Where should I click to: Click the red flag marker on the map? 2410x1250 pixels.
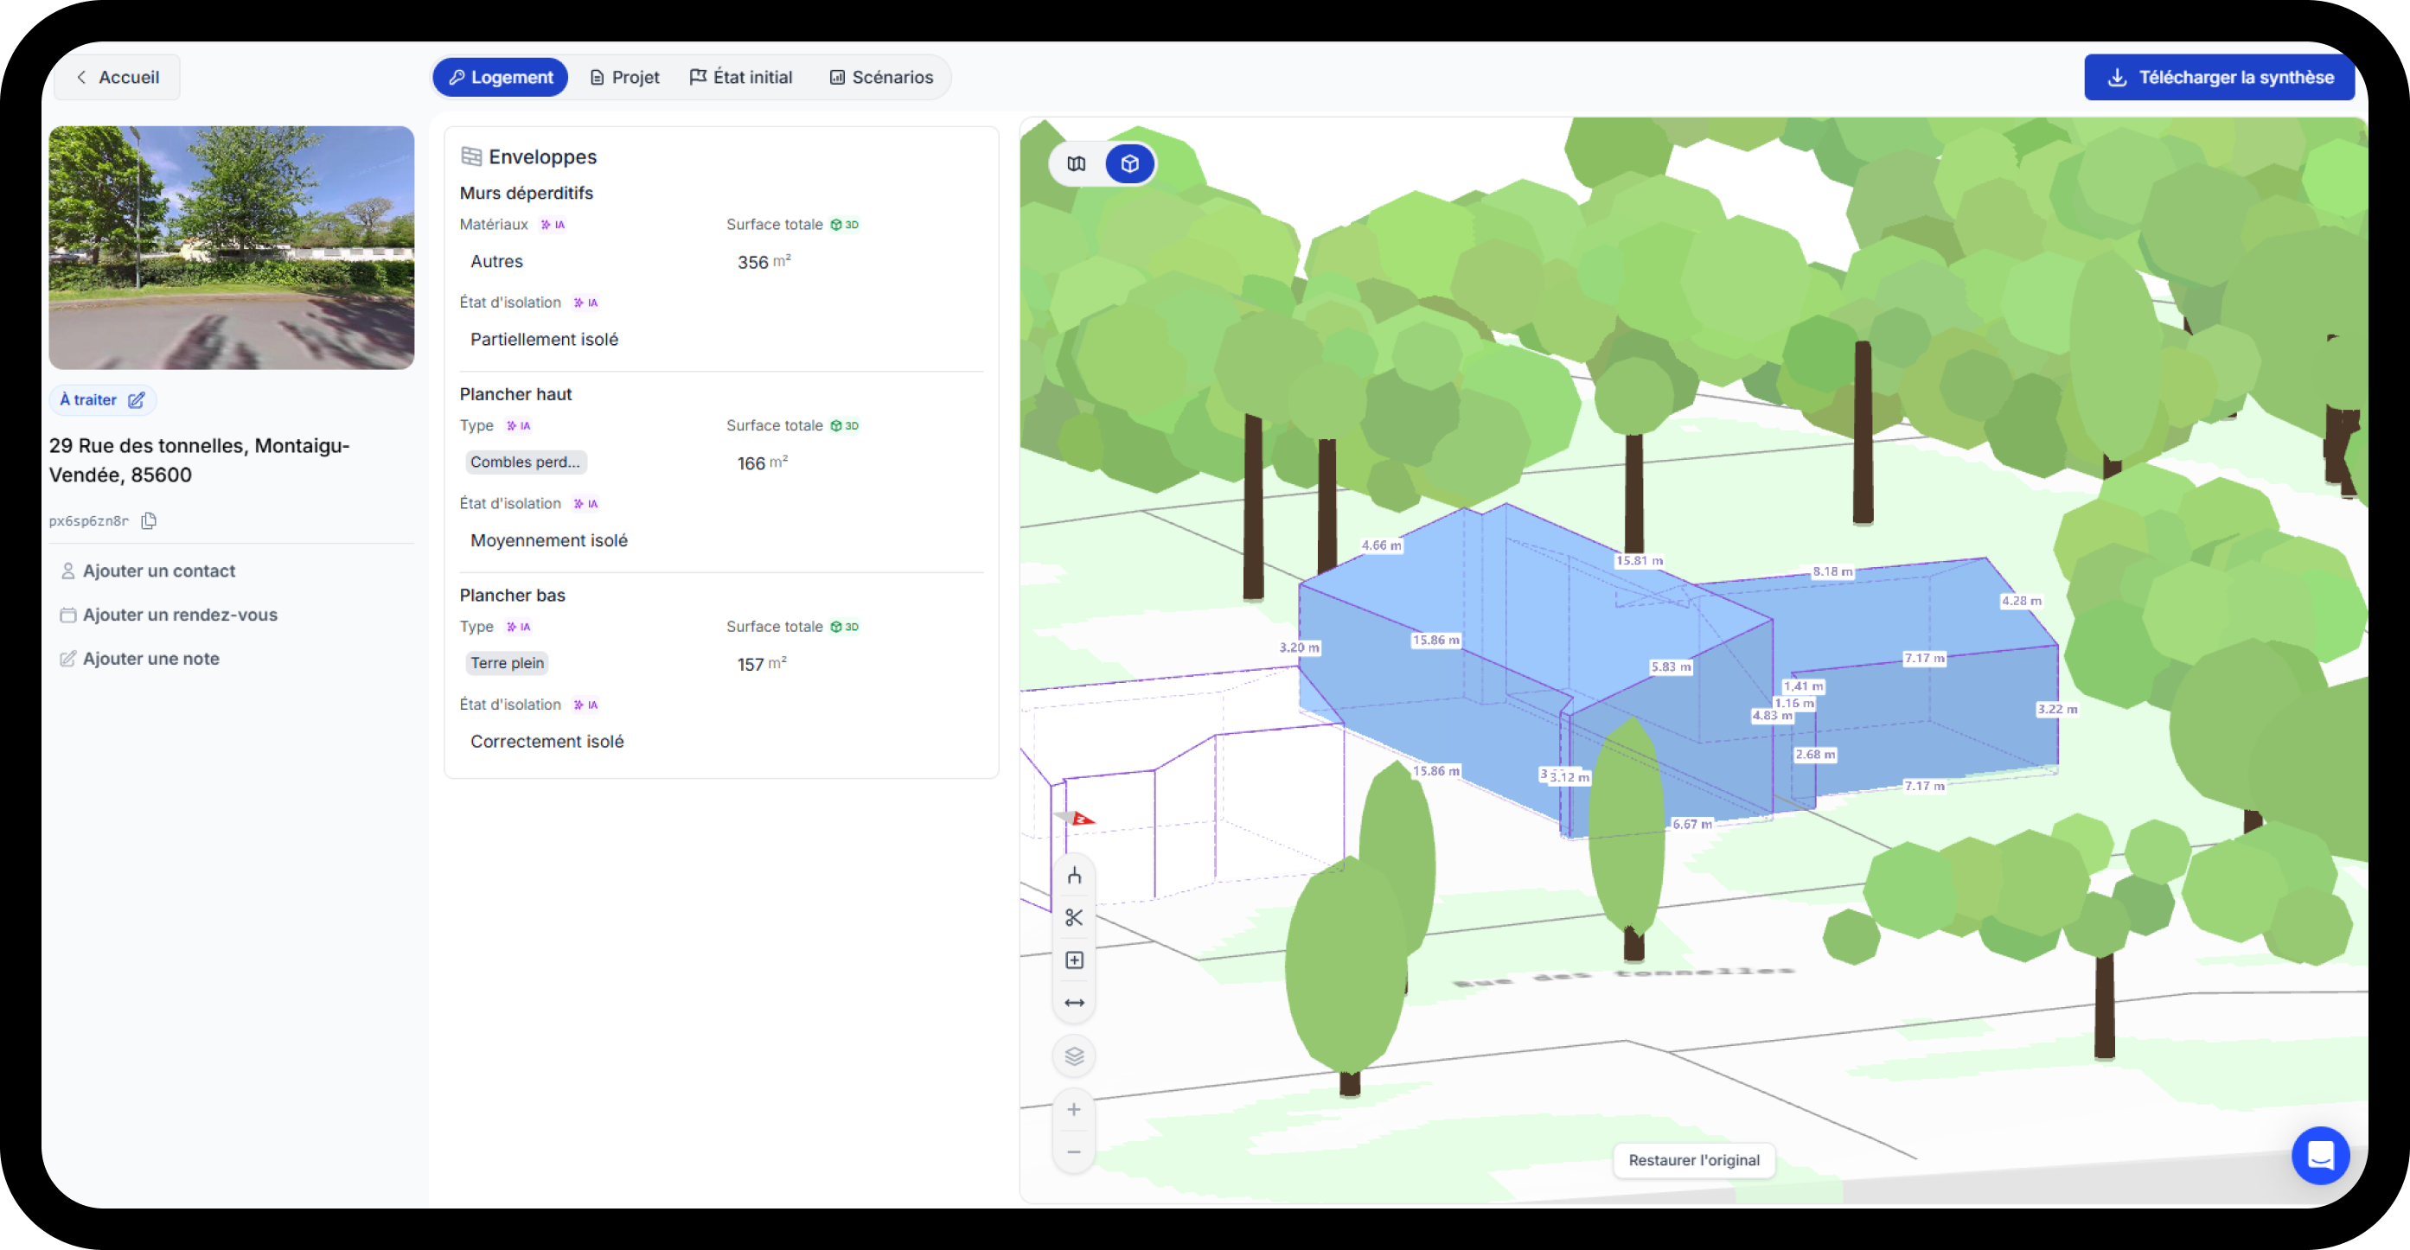tap(1082, 819)
